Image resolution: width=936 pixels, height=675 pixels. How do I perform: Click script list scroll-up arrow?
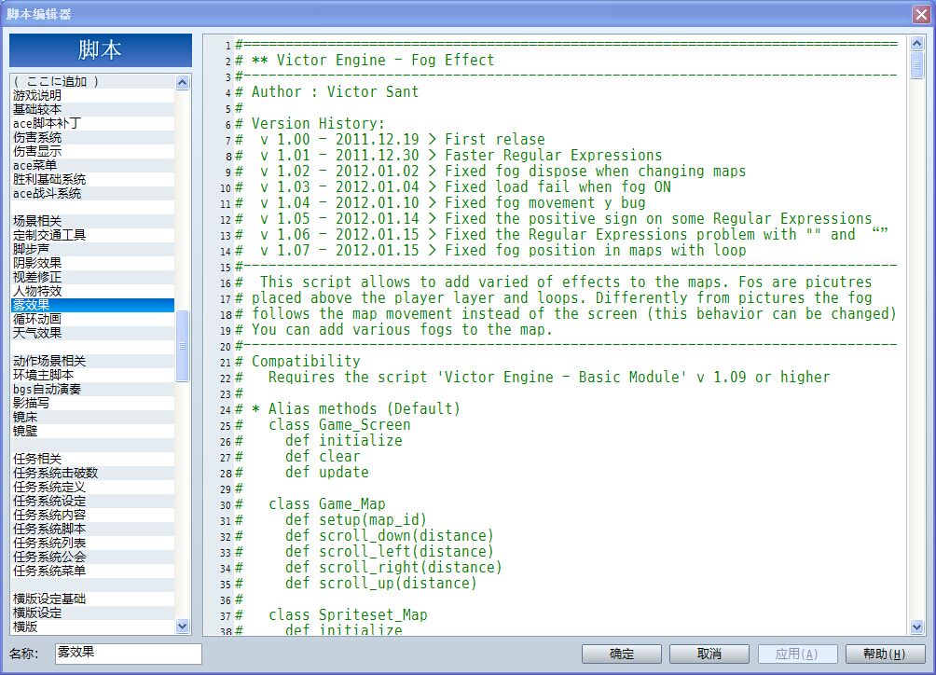tap(183, 82)
